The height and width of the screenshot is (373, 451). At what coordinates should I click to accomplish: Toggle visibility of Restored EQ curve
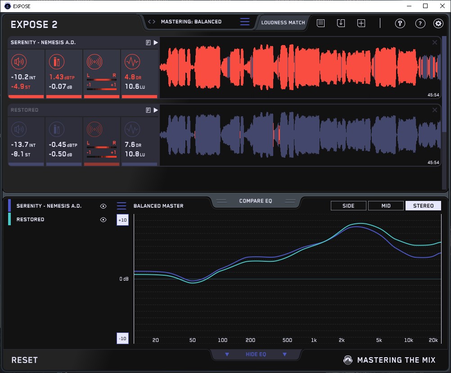(104, 219)
